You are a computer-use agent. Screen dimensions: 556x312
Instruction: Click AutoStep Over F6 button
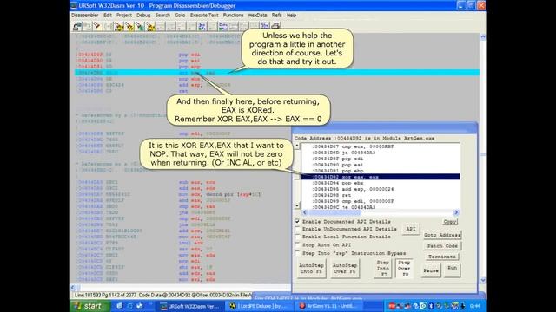(345, 269)
